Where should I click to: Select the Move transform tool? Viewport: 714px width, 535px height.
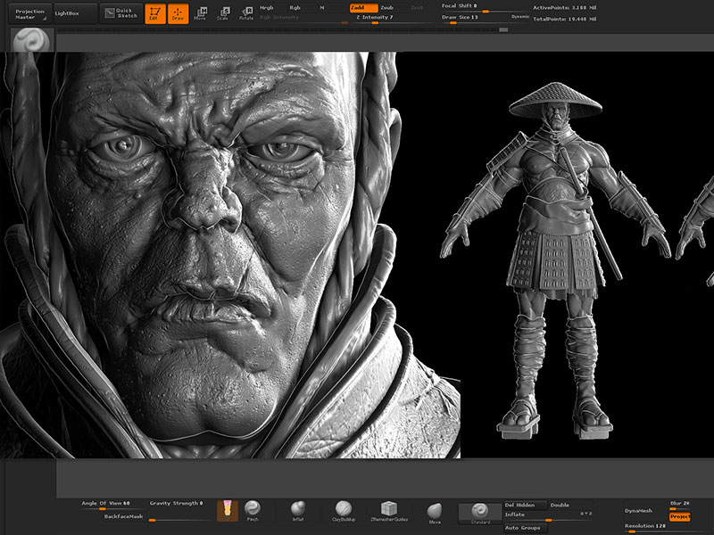pos(202,13)
